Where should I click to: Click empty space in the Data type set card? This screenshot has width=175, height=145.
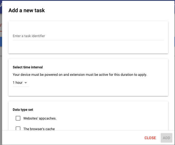pos(119,117)
